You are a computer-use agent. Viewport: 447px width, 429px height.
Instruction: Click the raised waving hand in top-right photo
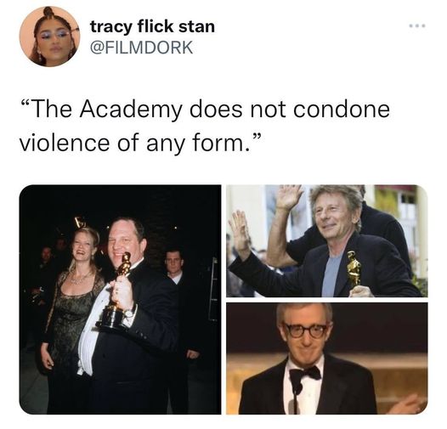click(240, 234)
